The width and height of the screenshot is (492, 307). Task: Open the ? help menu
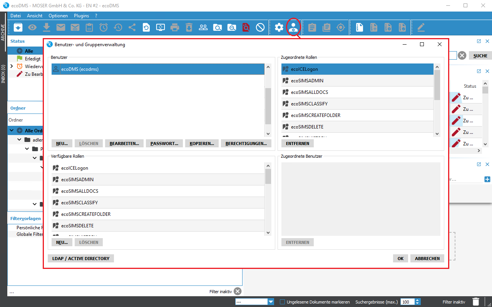[x=96, y=16]
